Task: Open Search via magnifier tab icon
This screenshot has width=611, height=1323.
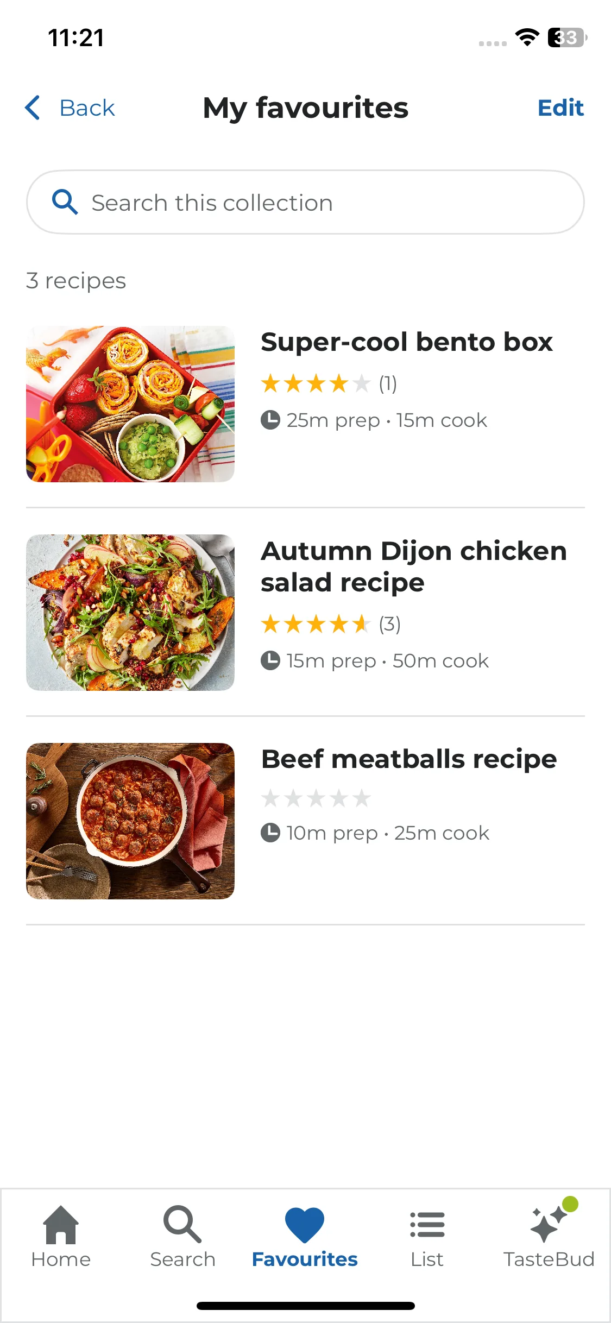Action: (x=182, y=1225)
